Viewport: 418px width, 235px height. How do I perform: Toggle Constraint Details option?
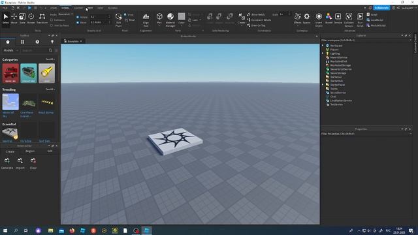259,20
